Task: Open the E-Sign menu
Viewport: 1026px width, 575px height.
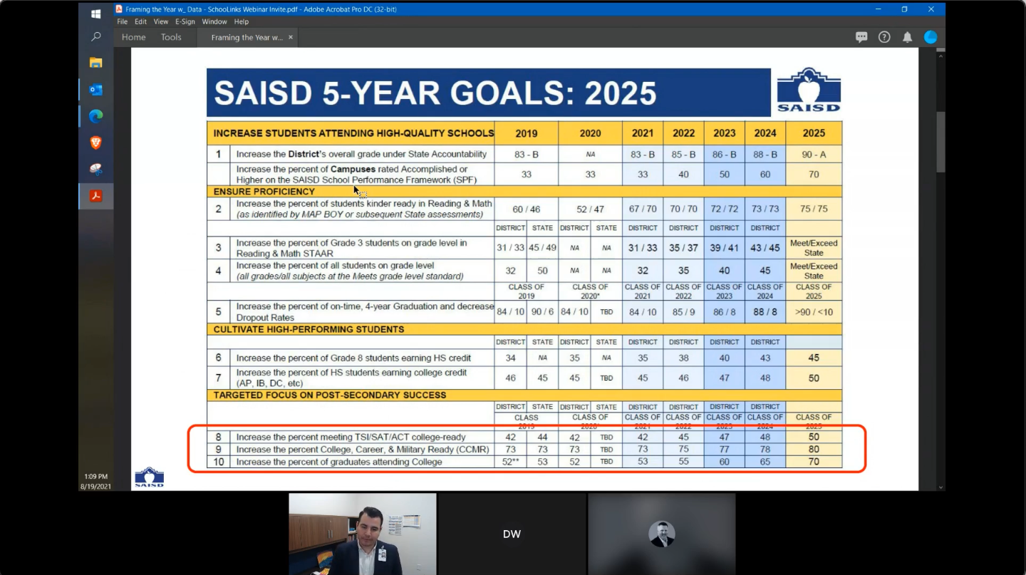Action: (185, 21)
